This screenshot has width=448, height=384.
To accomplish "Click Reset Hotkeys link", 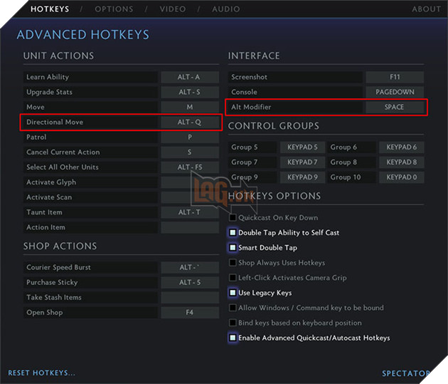I will click(x=41, y=373).
